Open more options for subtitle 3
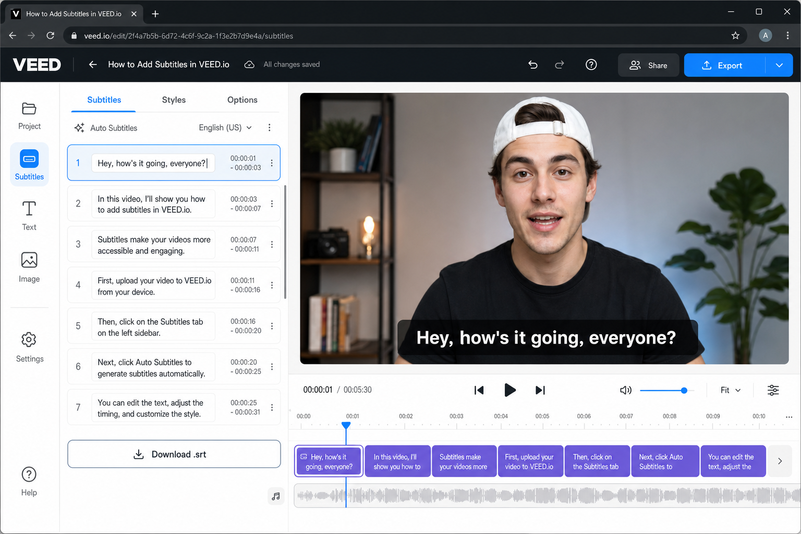801x534 pixels. 272,244
